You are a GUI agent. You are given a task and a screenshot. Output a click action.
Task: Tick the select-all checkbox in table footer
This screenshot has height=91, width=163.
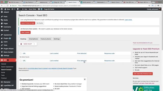click(x=21, y=61)
